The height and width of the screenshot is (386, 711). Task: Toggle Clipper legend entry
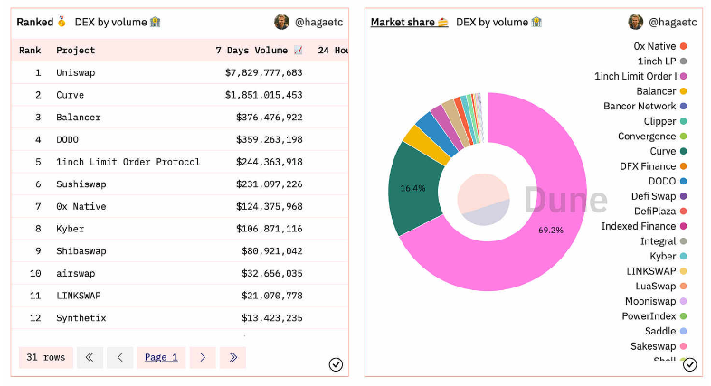[x=665, y=121]
